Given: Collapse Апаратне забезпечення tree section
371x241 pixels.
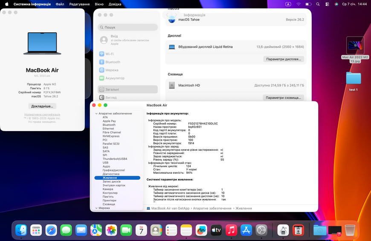Looking at the screenshot, I should (x=96, y=113).
